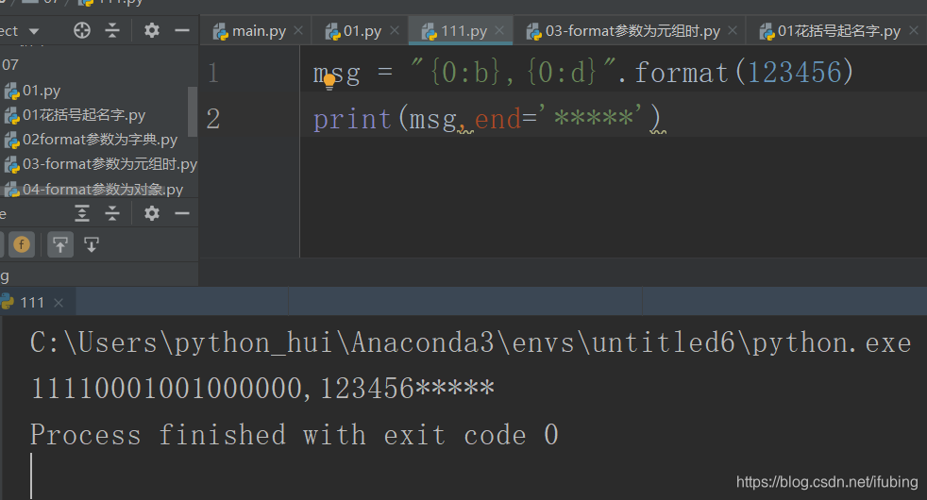Close the 111 run tab
This screenshot has height=500, width=927.
tap(59, 303)
